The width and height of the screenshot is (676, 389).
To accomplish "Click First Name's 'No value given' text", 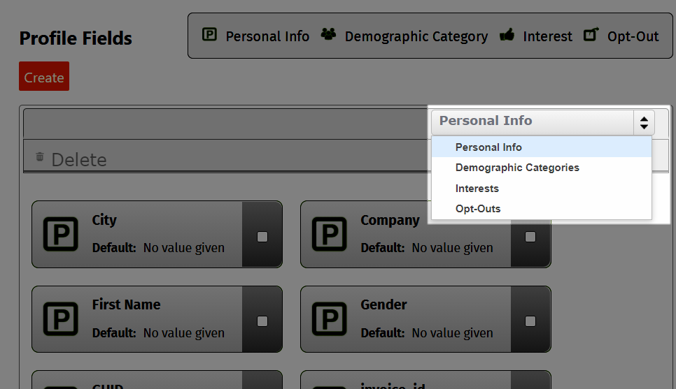I will tap(183, 332).
